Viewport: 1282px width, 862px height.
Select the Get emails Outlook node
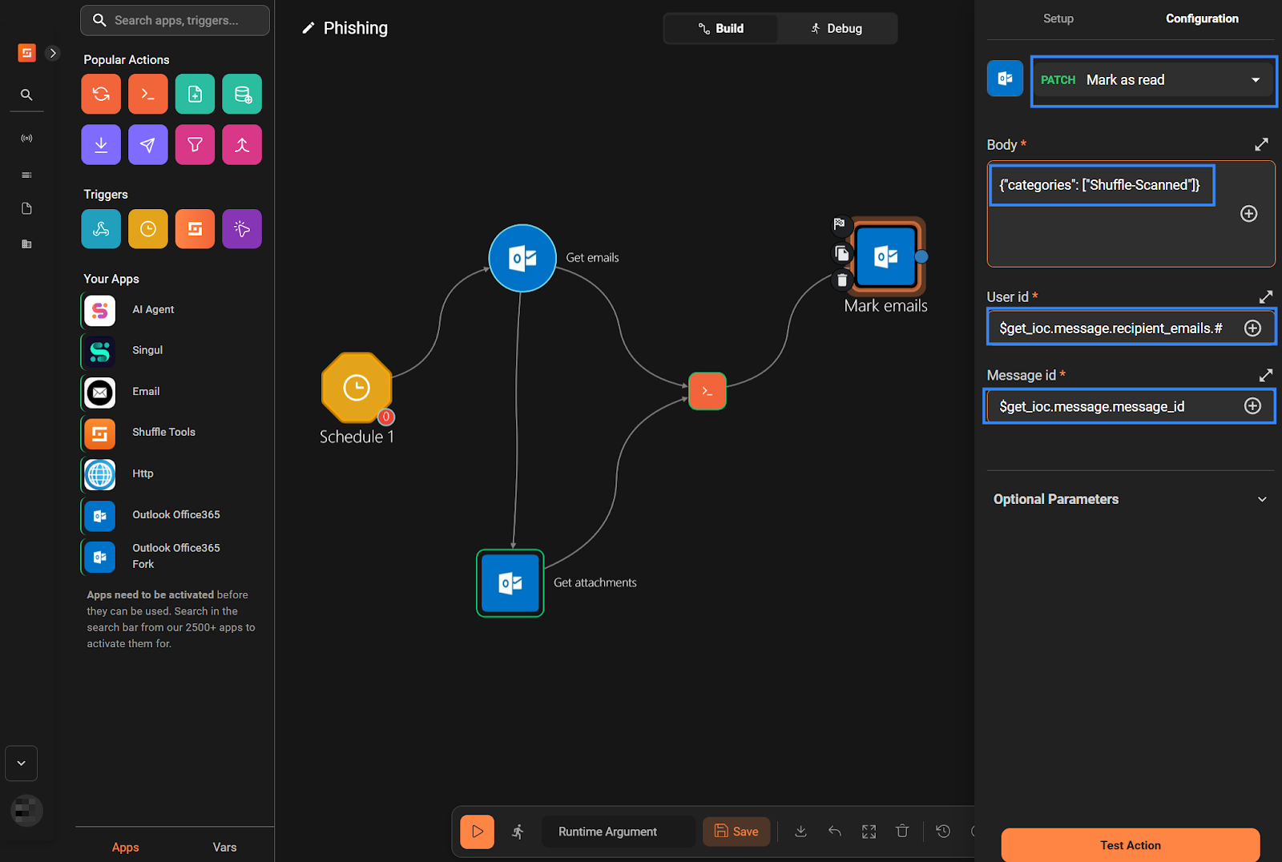[x=522, y=258]
